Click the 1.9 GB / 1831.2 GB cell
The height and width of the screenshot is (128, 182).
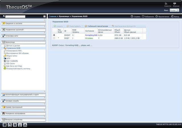(x=132, y=38)
